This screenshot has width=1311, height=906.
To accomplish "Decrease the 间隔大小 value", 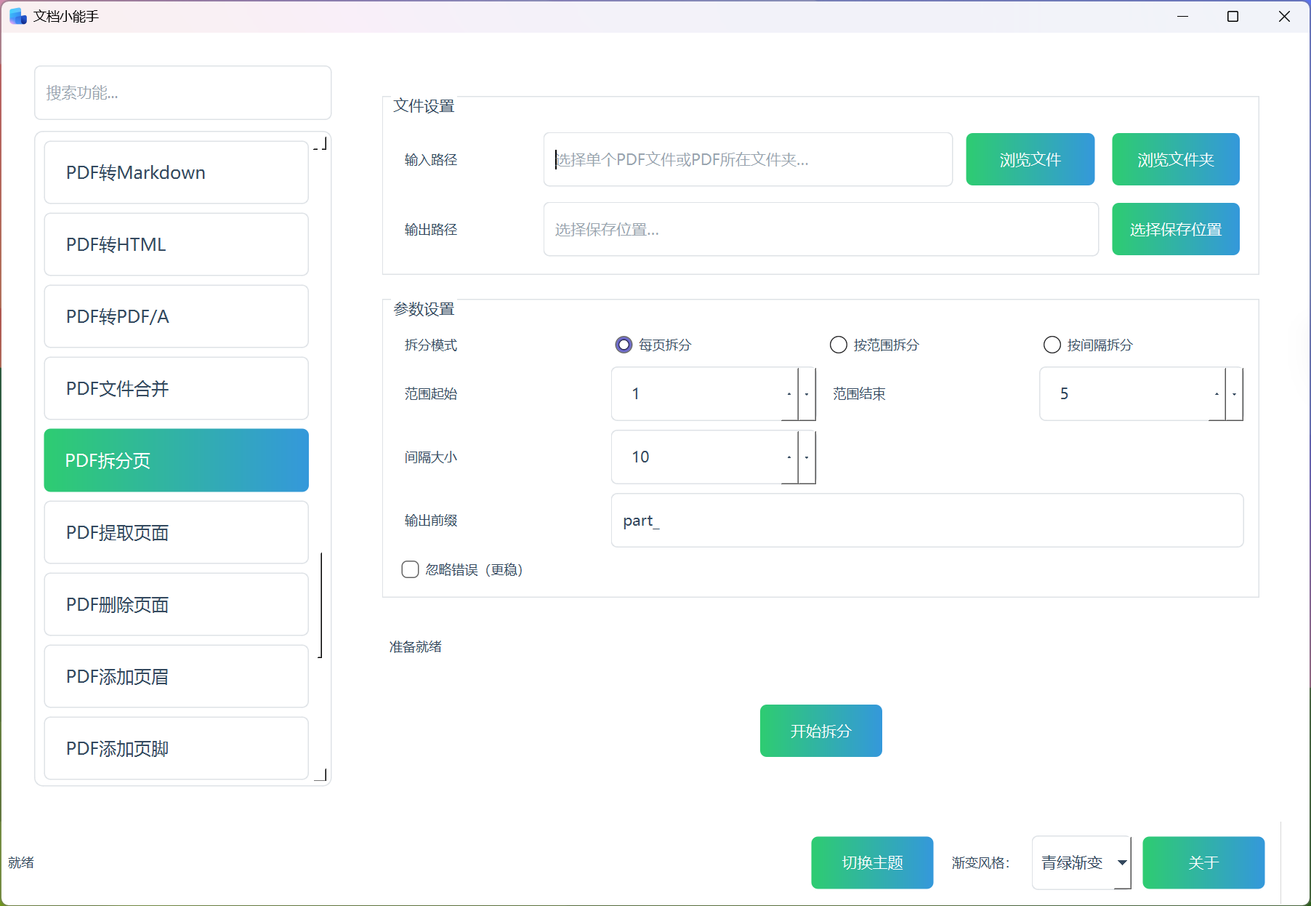I will 807,457.
